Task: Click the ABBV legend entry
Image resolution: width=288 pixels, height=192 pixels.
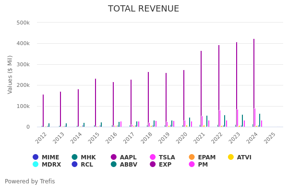Action: [124, 165]
